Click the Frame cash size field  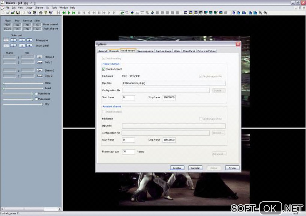pyautogui.click(x=128, y=152)
